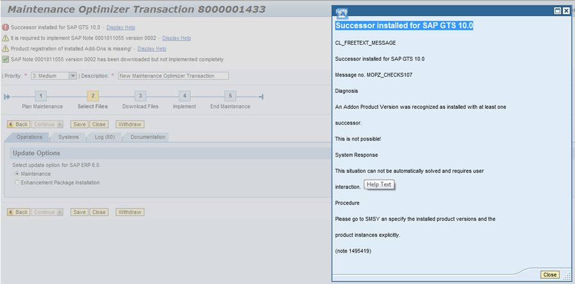Viewport: 575px width, 284px height.
Task: Click the Diagnosis heading in help
Action: click(x=346, y=91)
